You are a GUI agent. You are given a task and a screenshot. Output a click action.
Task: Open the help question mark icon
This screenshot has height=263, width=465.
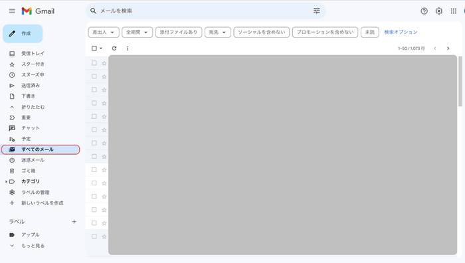[x=424, y=11]
